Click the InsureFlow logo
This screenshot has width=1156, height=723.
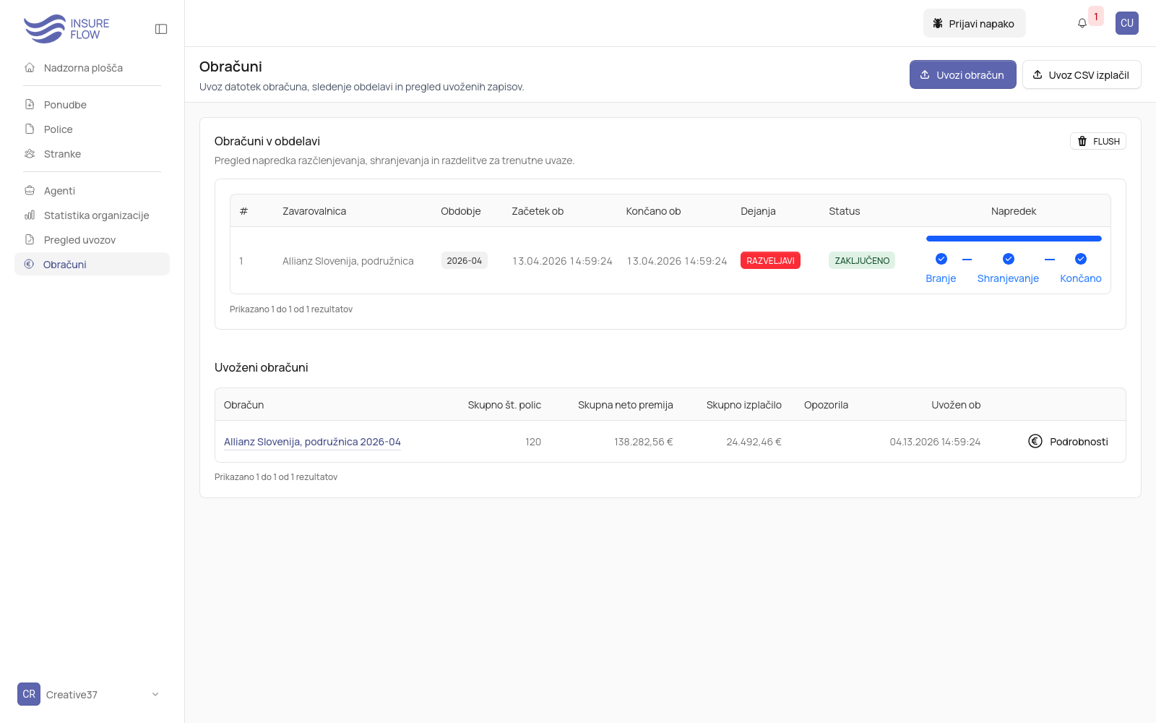click(66, 29)
